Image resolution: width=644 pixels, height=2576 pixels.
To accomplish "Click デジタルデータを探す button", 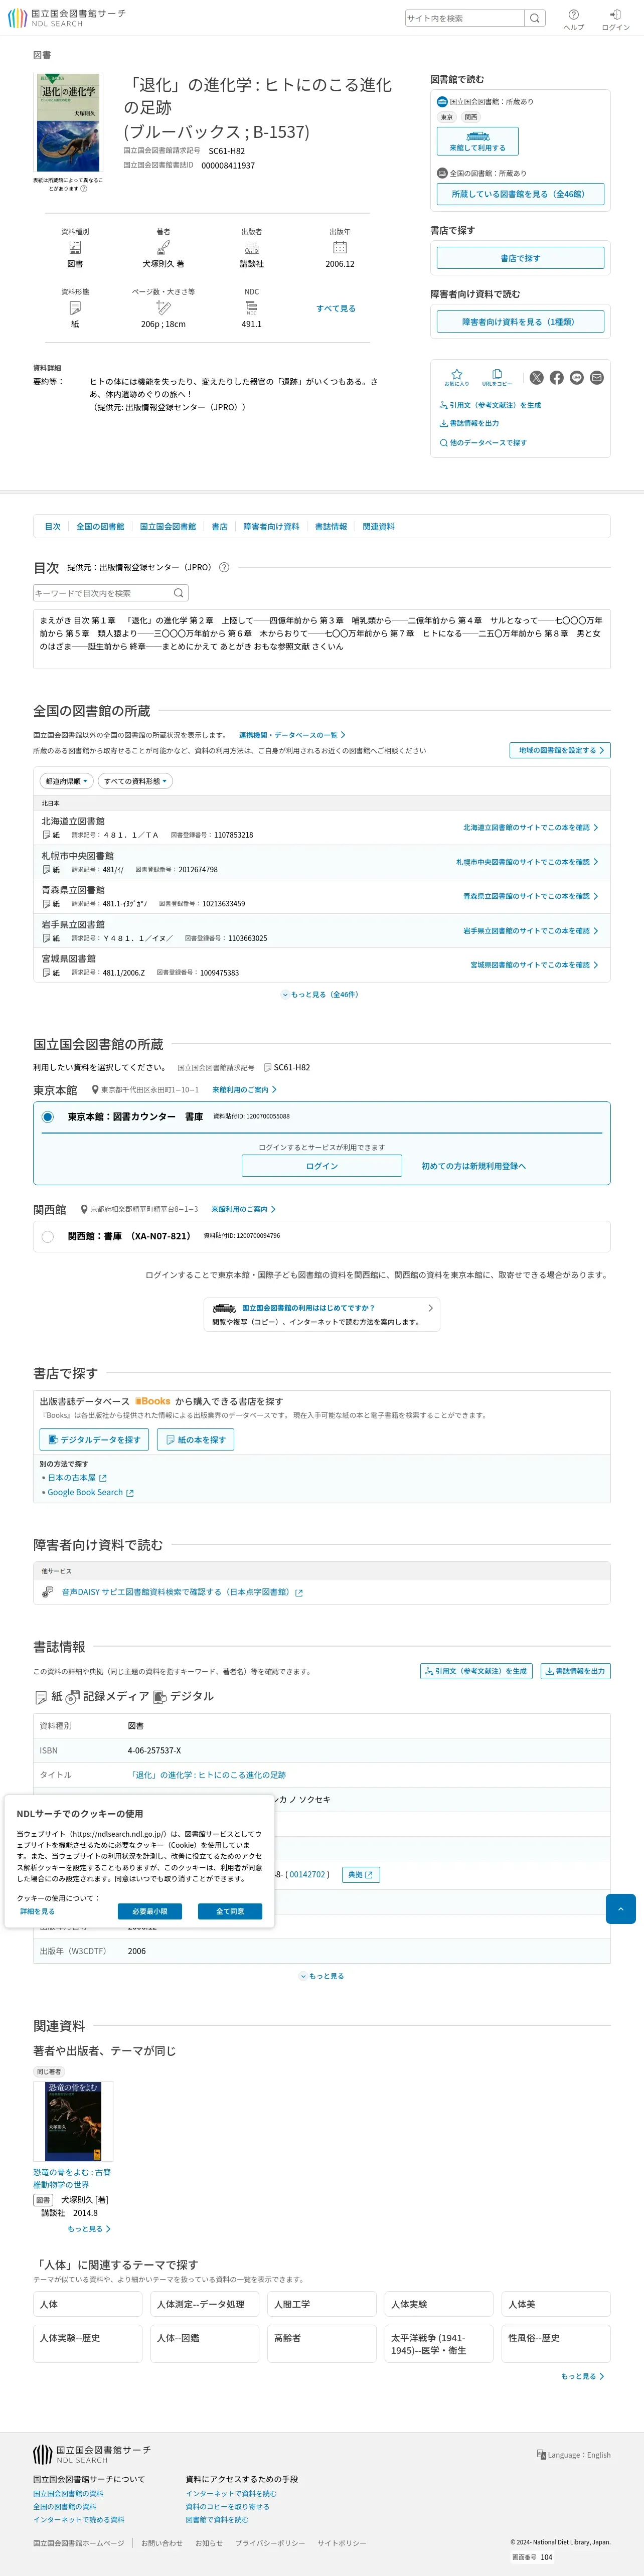I will click(94, 1439).
